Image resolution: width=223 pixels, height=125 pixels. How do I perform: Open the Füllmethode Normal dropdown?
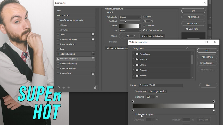(x=131, y=17)
